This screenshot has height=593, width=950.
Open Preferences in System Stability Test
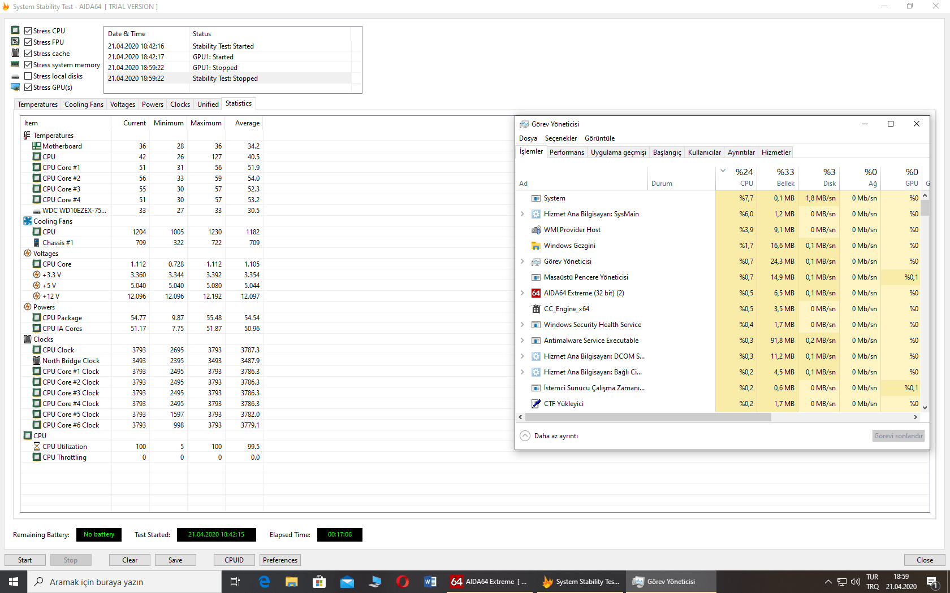point(280,560)
